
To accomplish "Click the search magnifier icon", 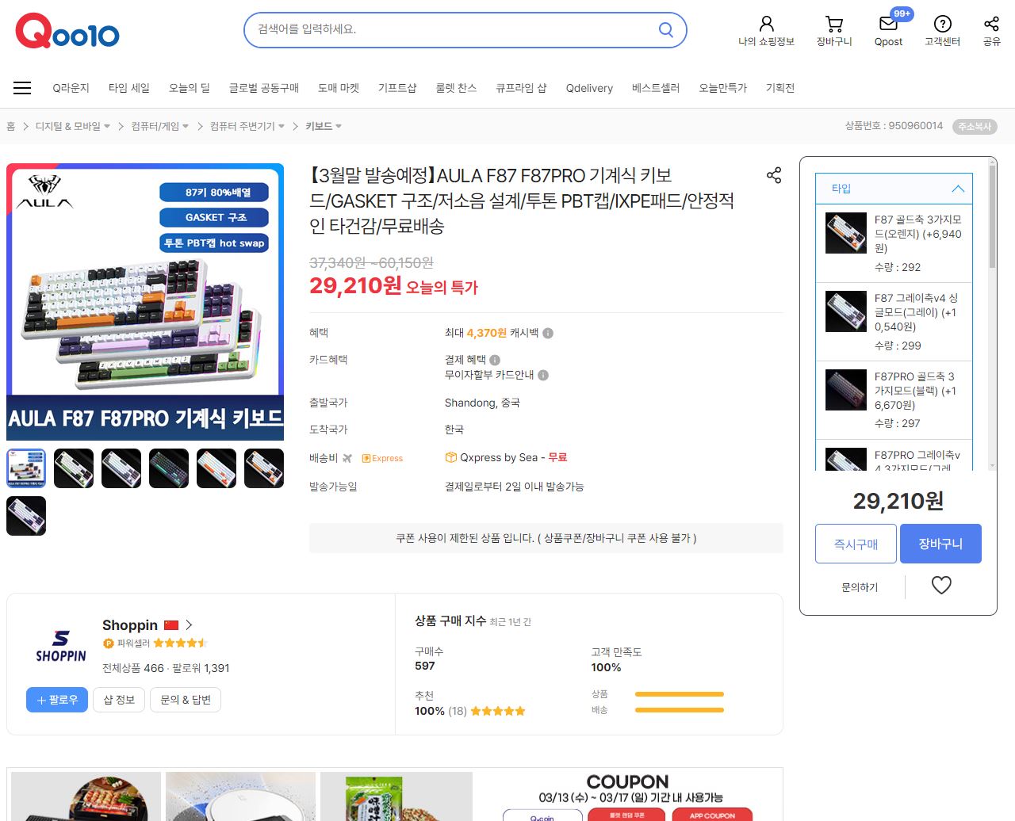I will click(666, 30).
